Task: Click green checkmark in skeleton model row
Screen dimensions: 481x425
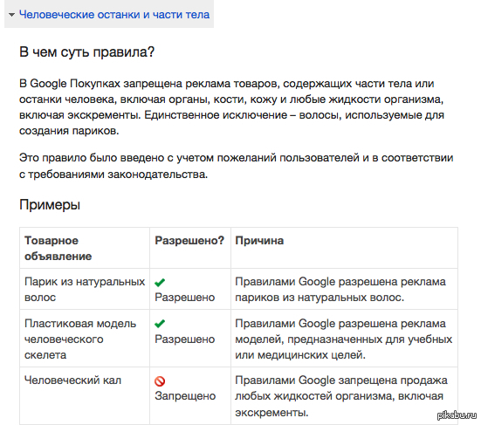Action: click(x=160, y=324)
